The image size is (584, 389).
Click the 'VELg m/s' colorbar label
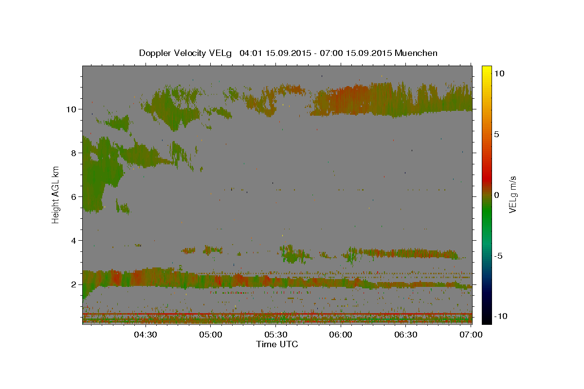[512, 194]
